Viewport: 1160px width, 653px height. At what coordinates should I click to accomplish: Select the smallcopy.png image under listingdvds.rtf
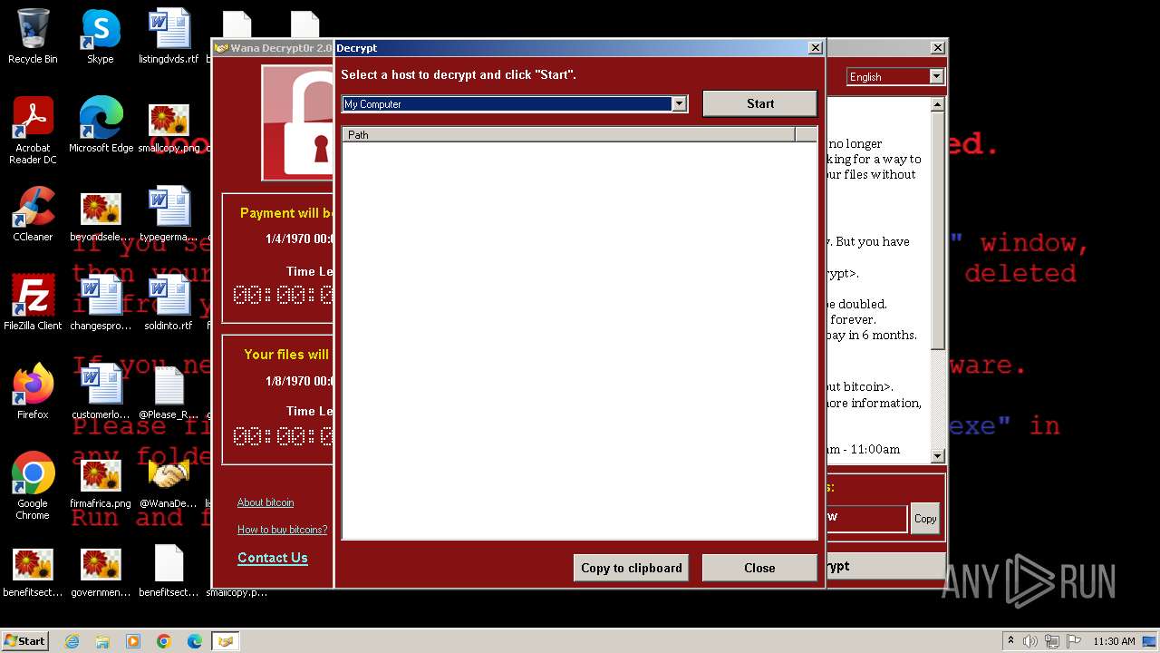click(x=169, y=125)
